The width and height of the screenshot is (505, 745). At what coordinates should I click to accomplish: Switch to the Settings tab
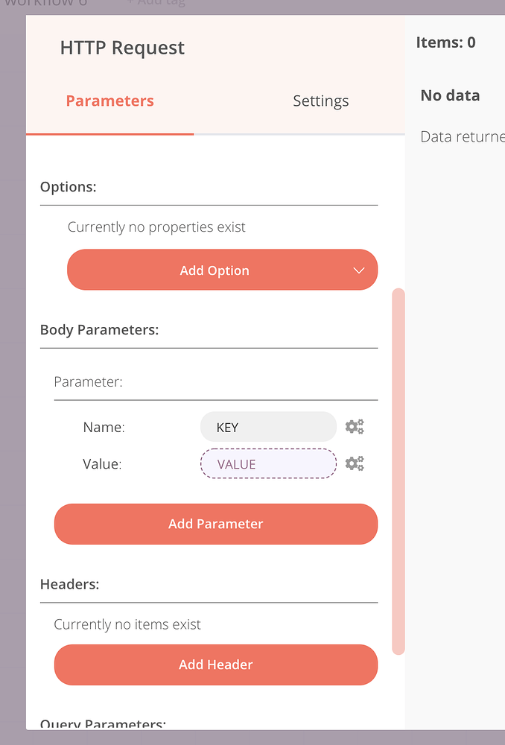tap(320, 101)
